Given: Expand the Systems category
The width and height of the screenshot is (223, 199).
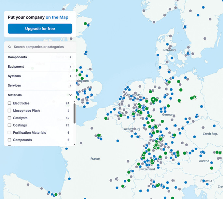Looking at the screenshot, I should tap(70, 76).
